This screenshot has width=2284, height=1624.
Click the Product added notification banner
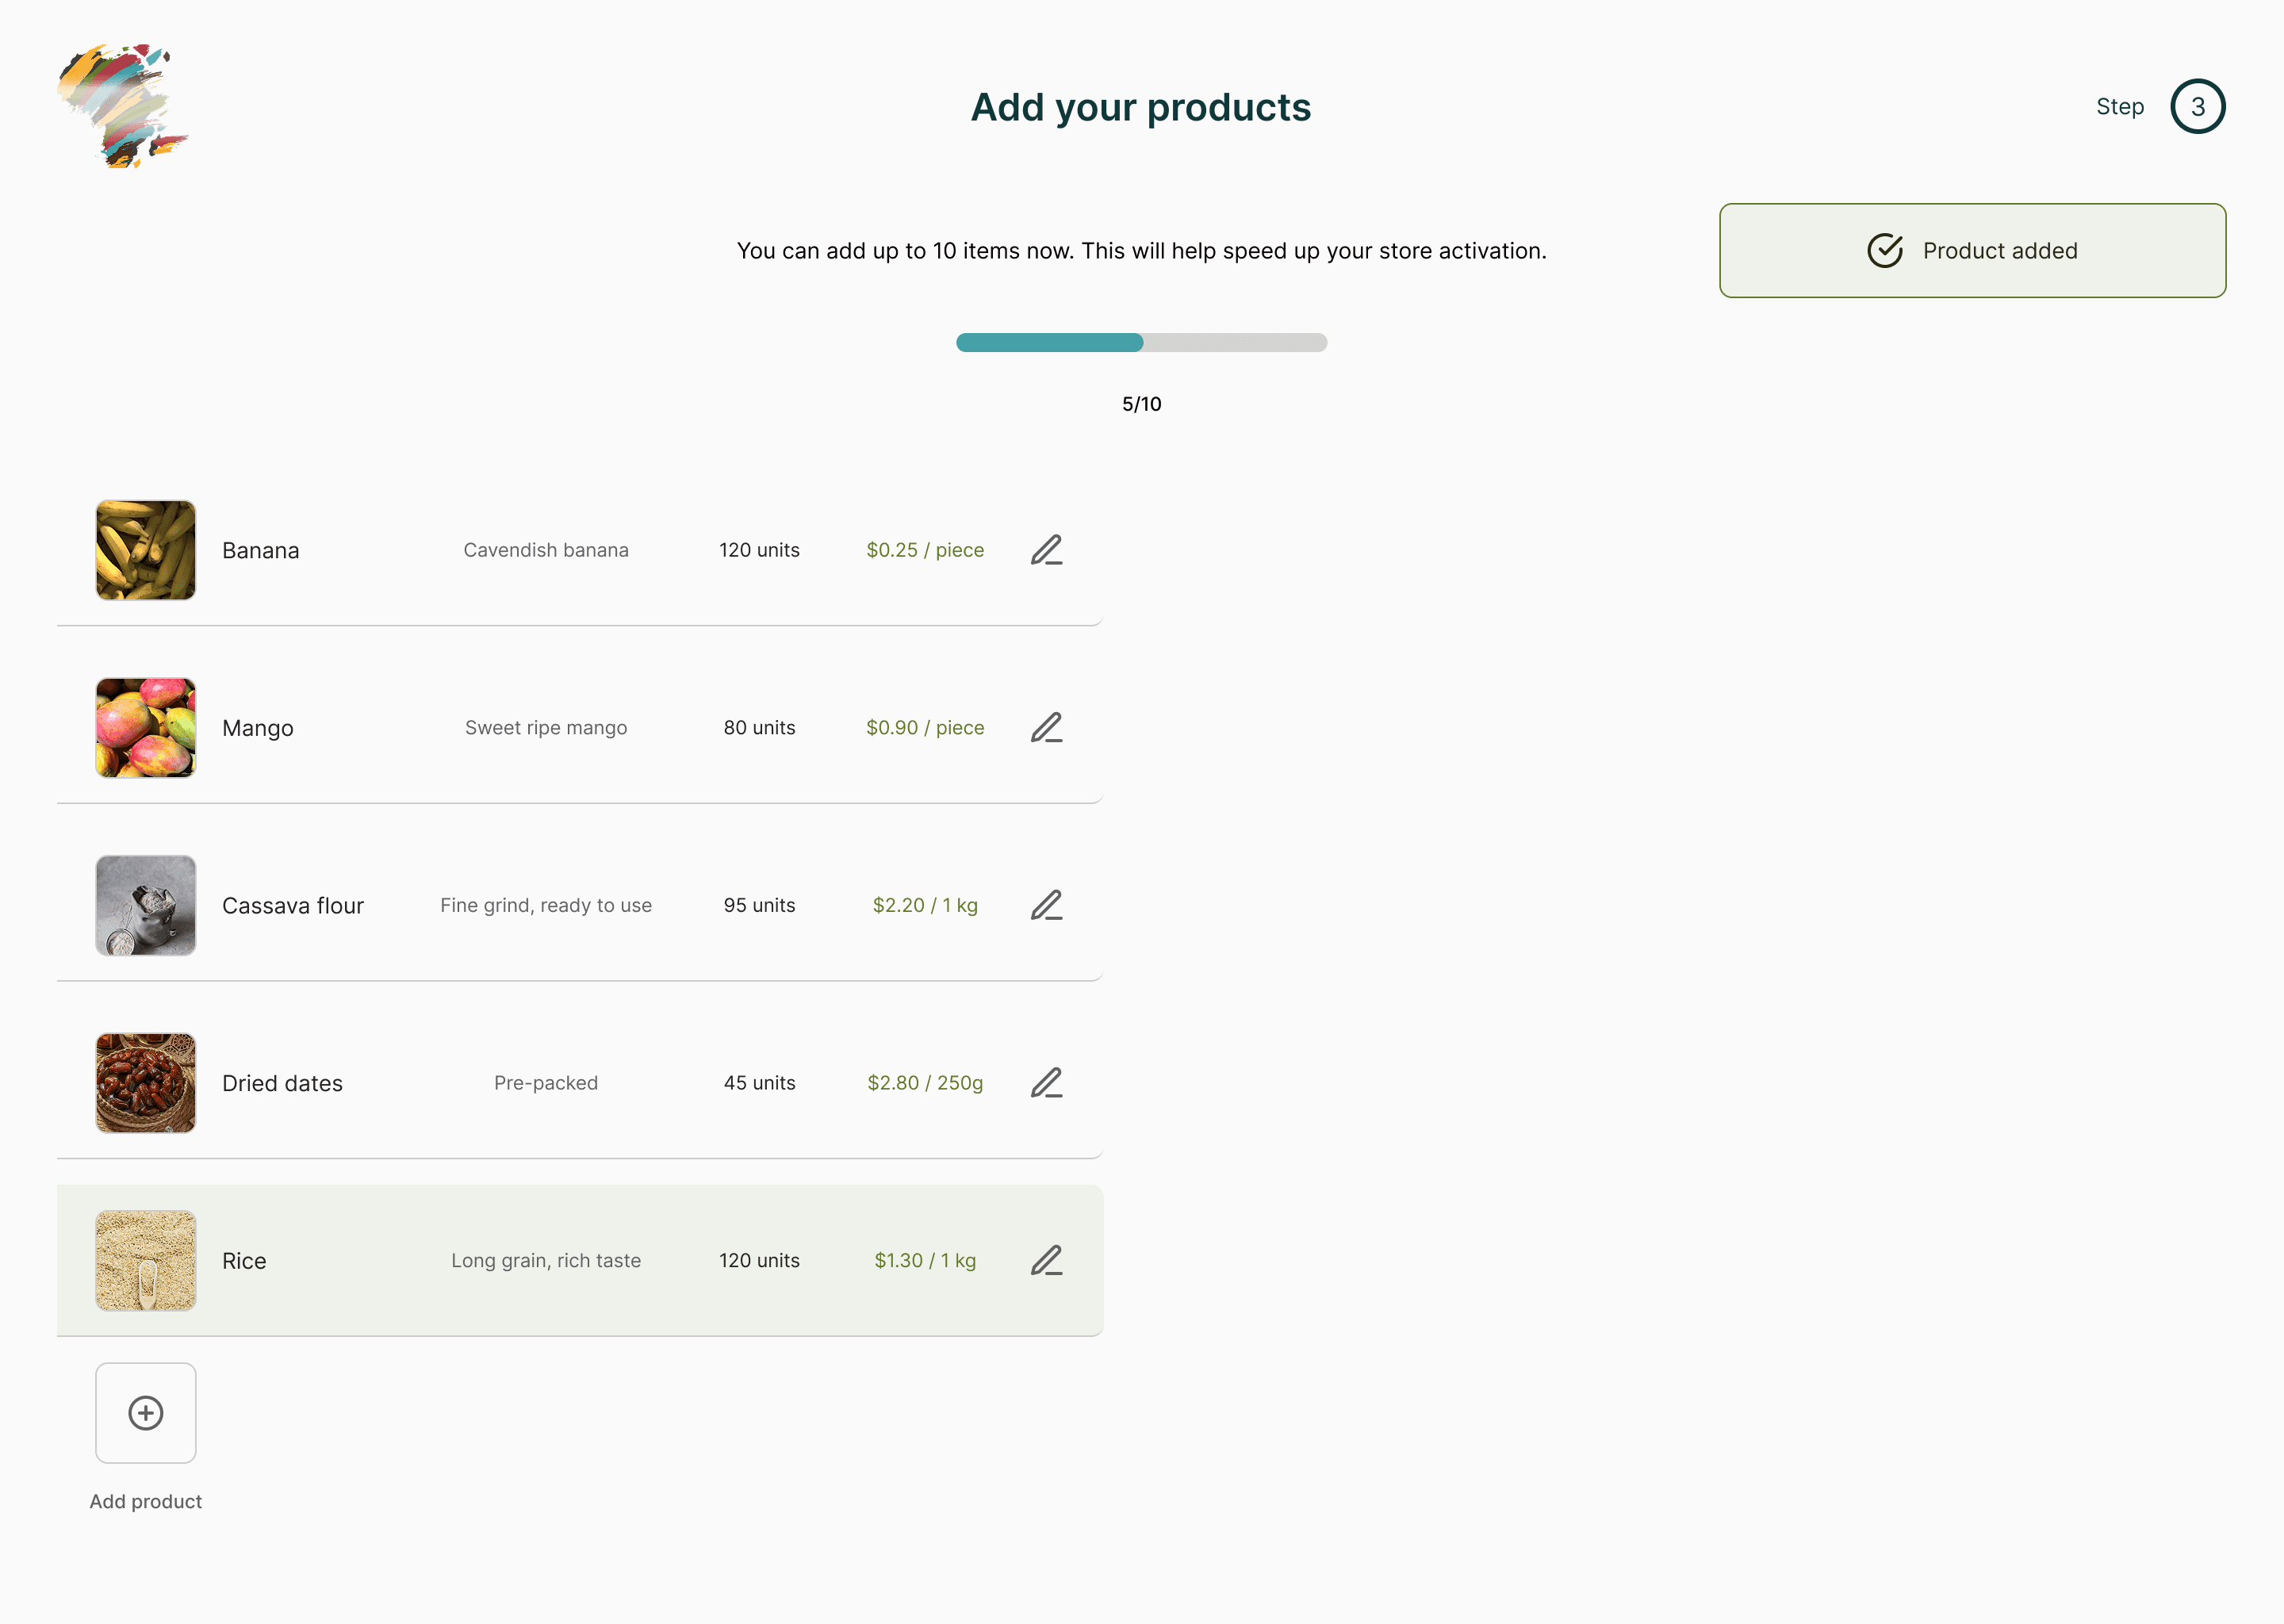(x=1972, y=251)
